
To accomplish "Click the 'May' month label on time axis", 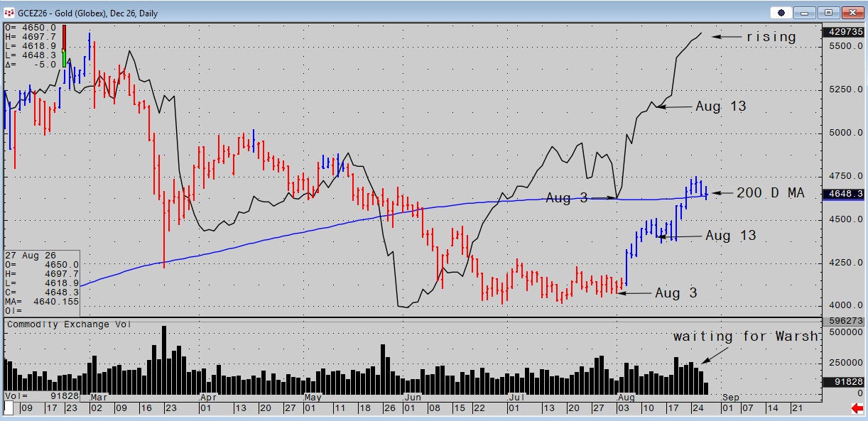I will click(313, 396).
